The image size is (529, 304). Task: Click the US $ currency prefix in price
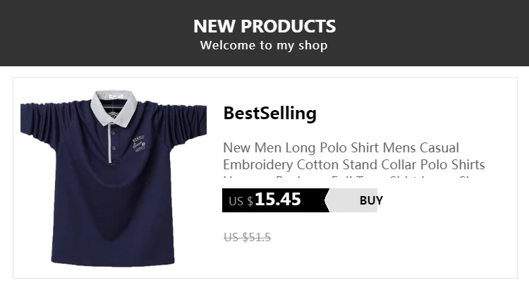[x=241, y=202]
